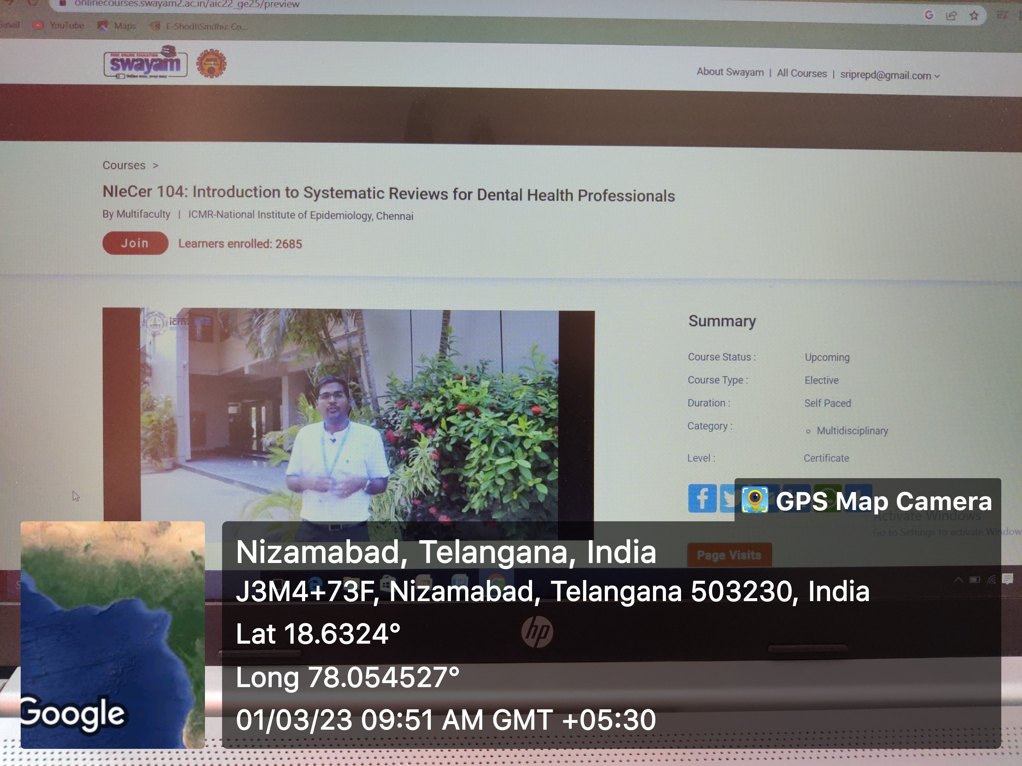Viewport: 1022px width, 766px height.
Task: Click the Swayam logo
Action: (145, 62)
